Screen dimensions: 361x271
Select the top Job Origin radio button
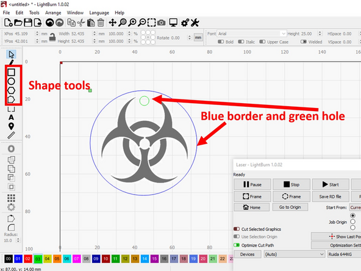352,215
